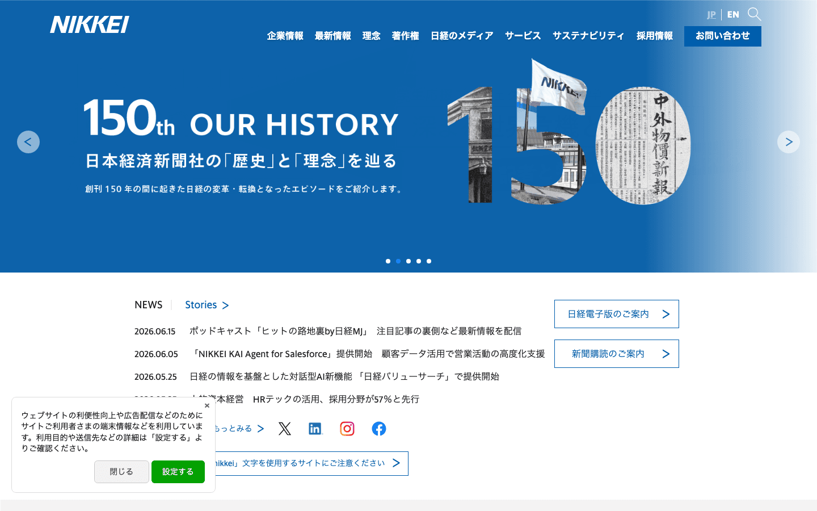Open the Stories link
Screen dimensions: 817x511
click(x=207, y=305)
